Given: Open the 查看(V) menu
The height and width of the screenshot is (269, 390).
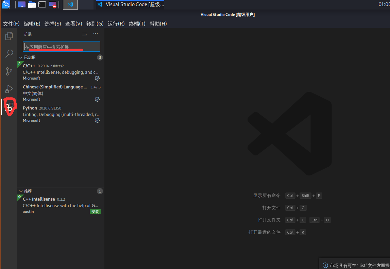Looking at the screenshot, I should click(x=74, y=24).
